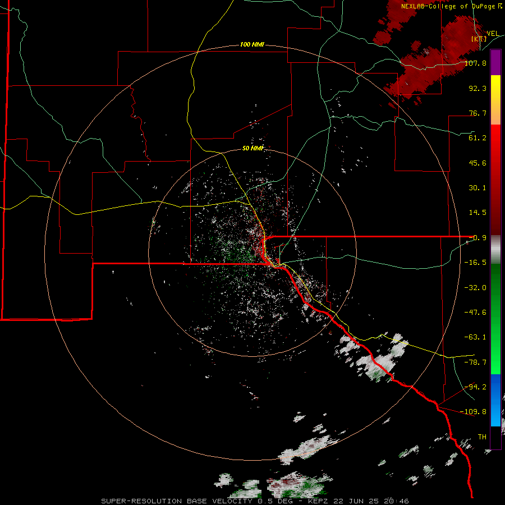Click the 107.8 velocity scale value
The width and height of the screenshot is (505, 505).
tap(475, 63)
